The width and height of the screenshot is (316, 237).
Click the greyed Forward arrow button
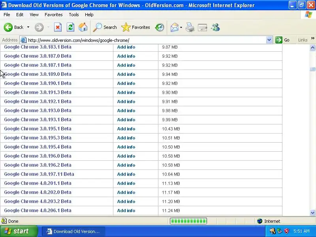(x=39, y=27)
